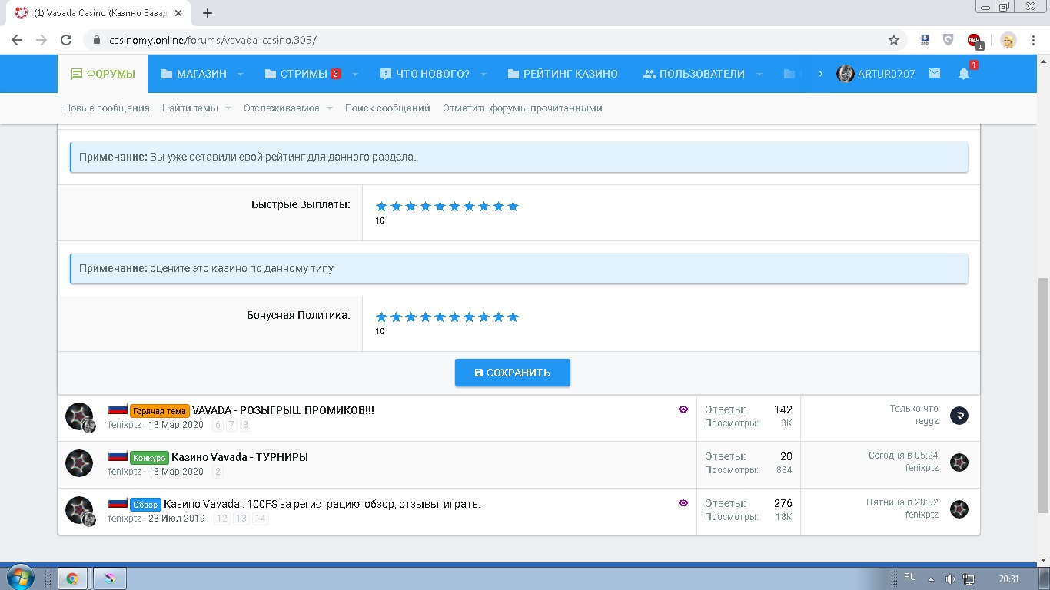Open the Казино Vavada - ТУРНИРЫ thread

(240, 457)
